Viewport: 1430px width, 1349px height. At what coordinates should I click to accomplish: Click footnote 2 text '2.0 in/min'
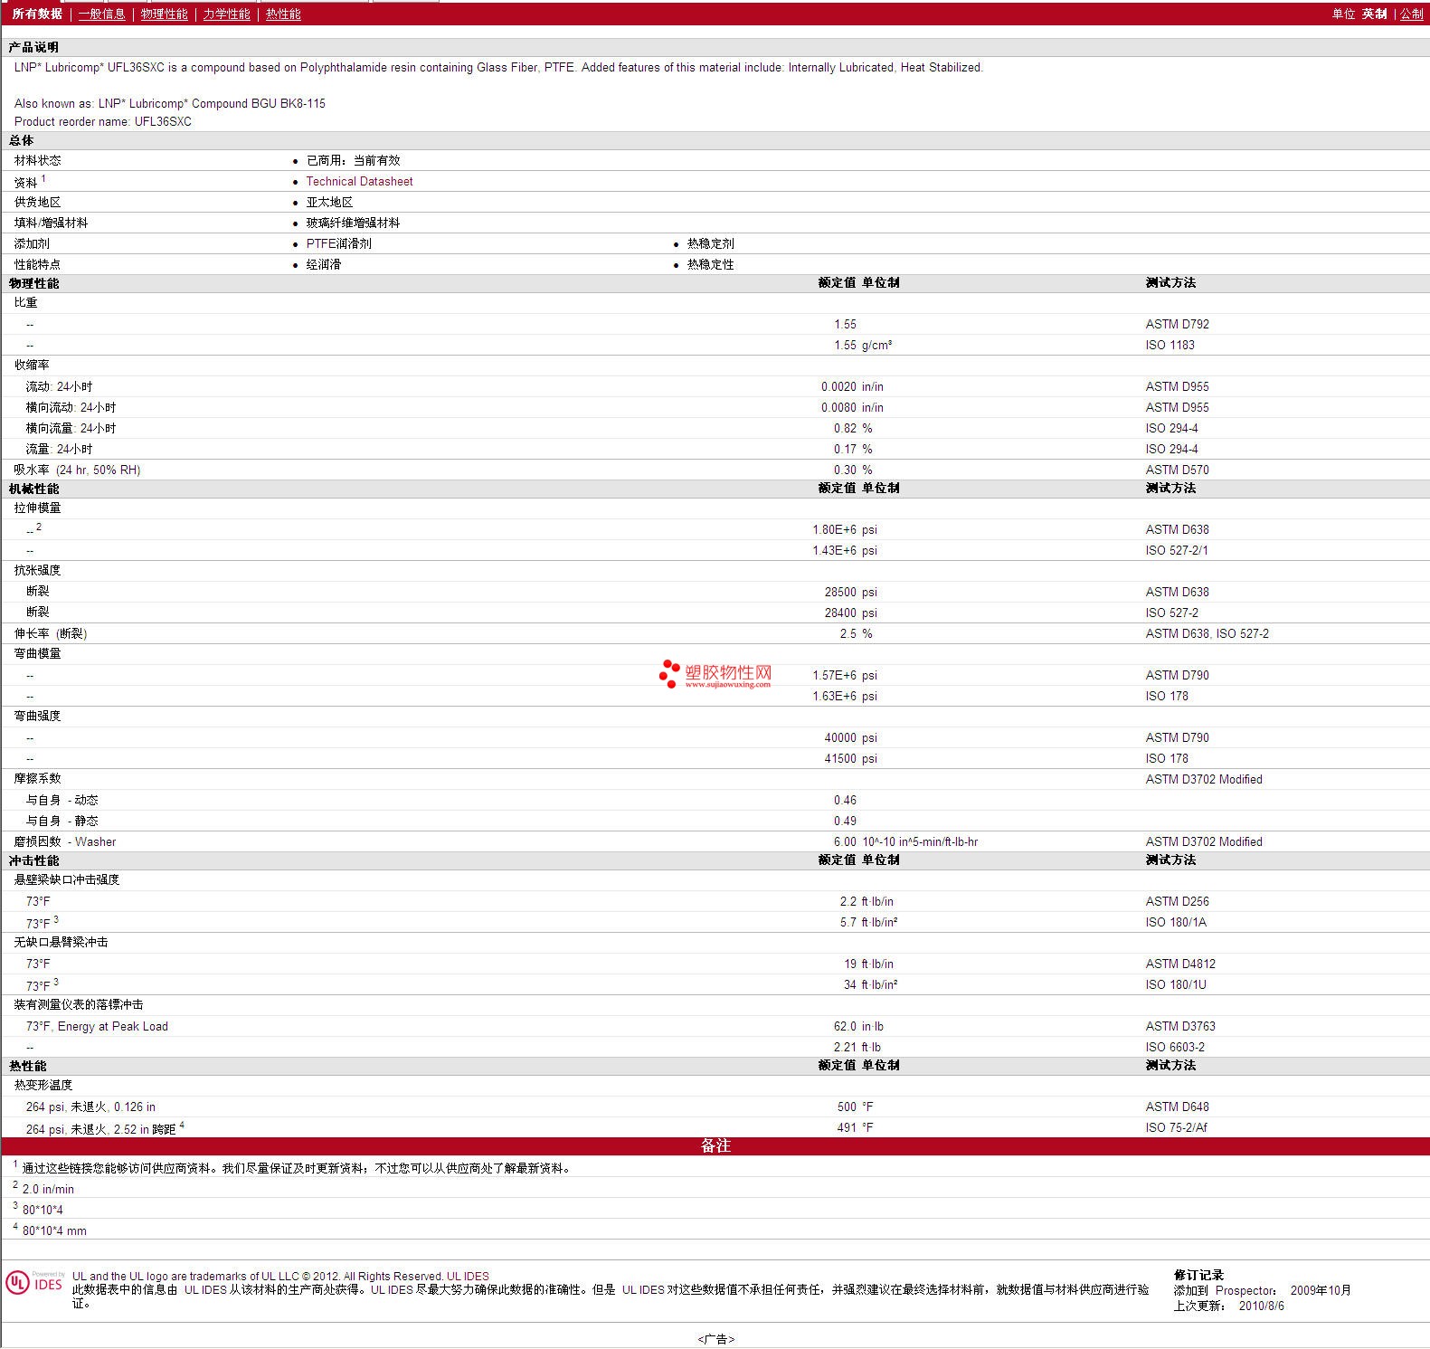point(48,1189)
